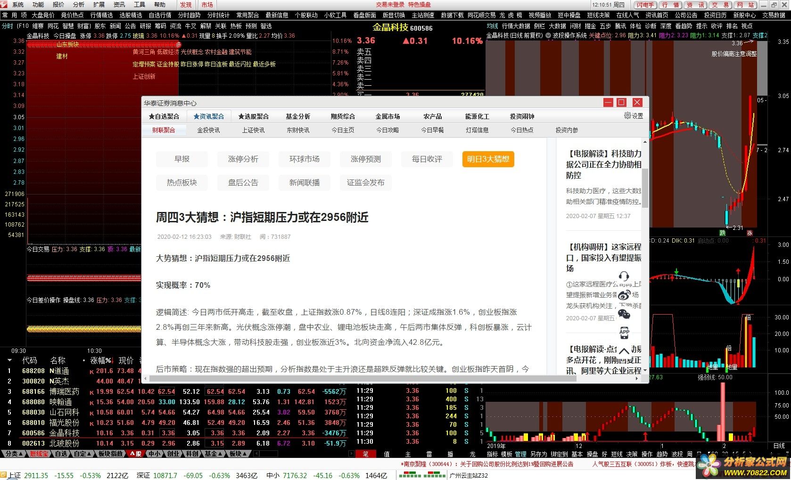Viewport: 791px width, 480px height.
Task: Select the 科创 bottom tab
Action: pos(192,454)
